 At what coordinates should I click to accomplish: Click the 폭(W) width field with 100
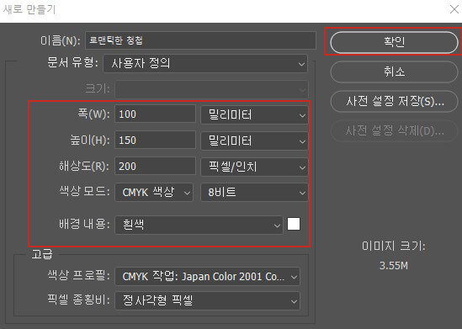(155, 114)
